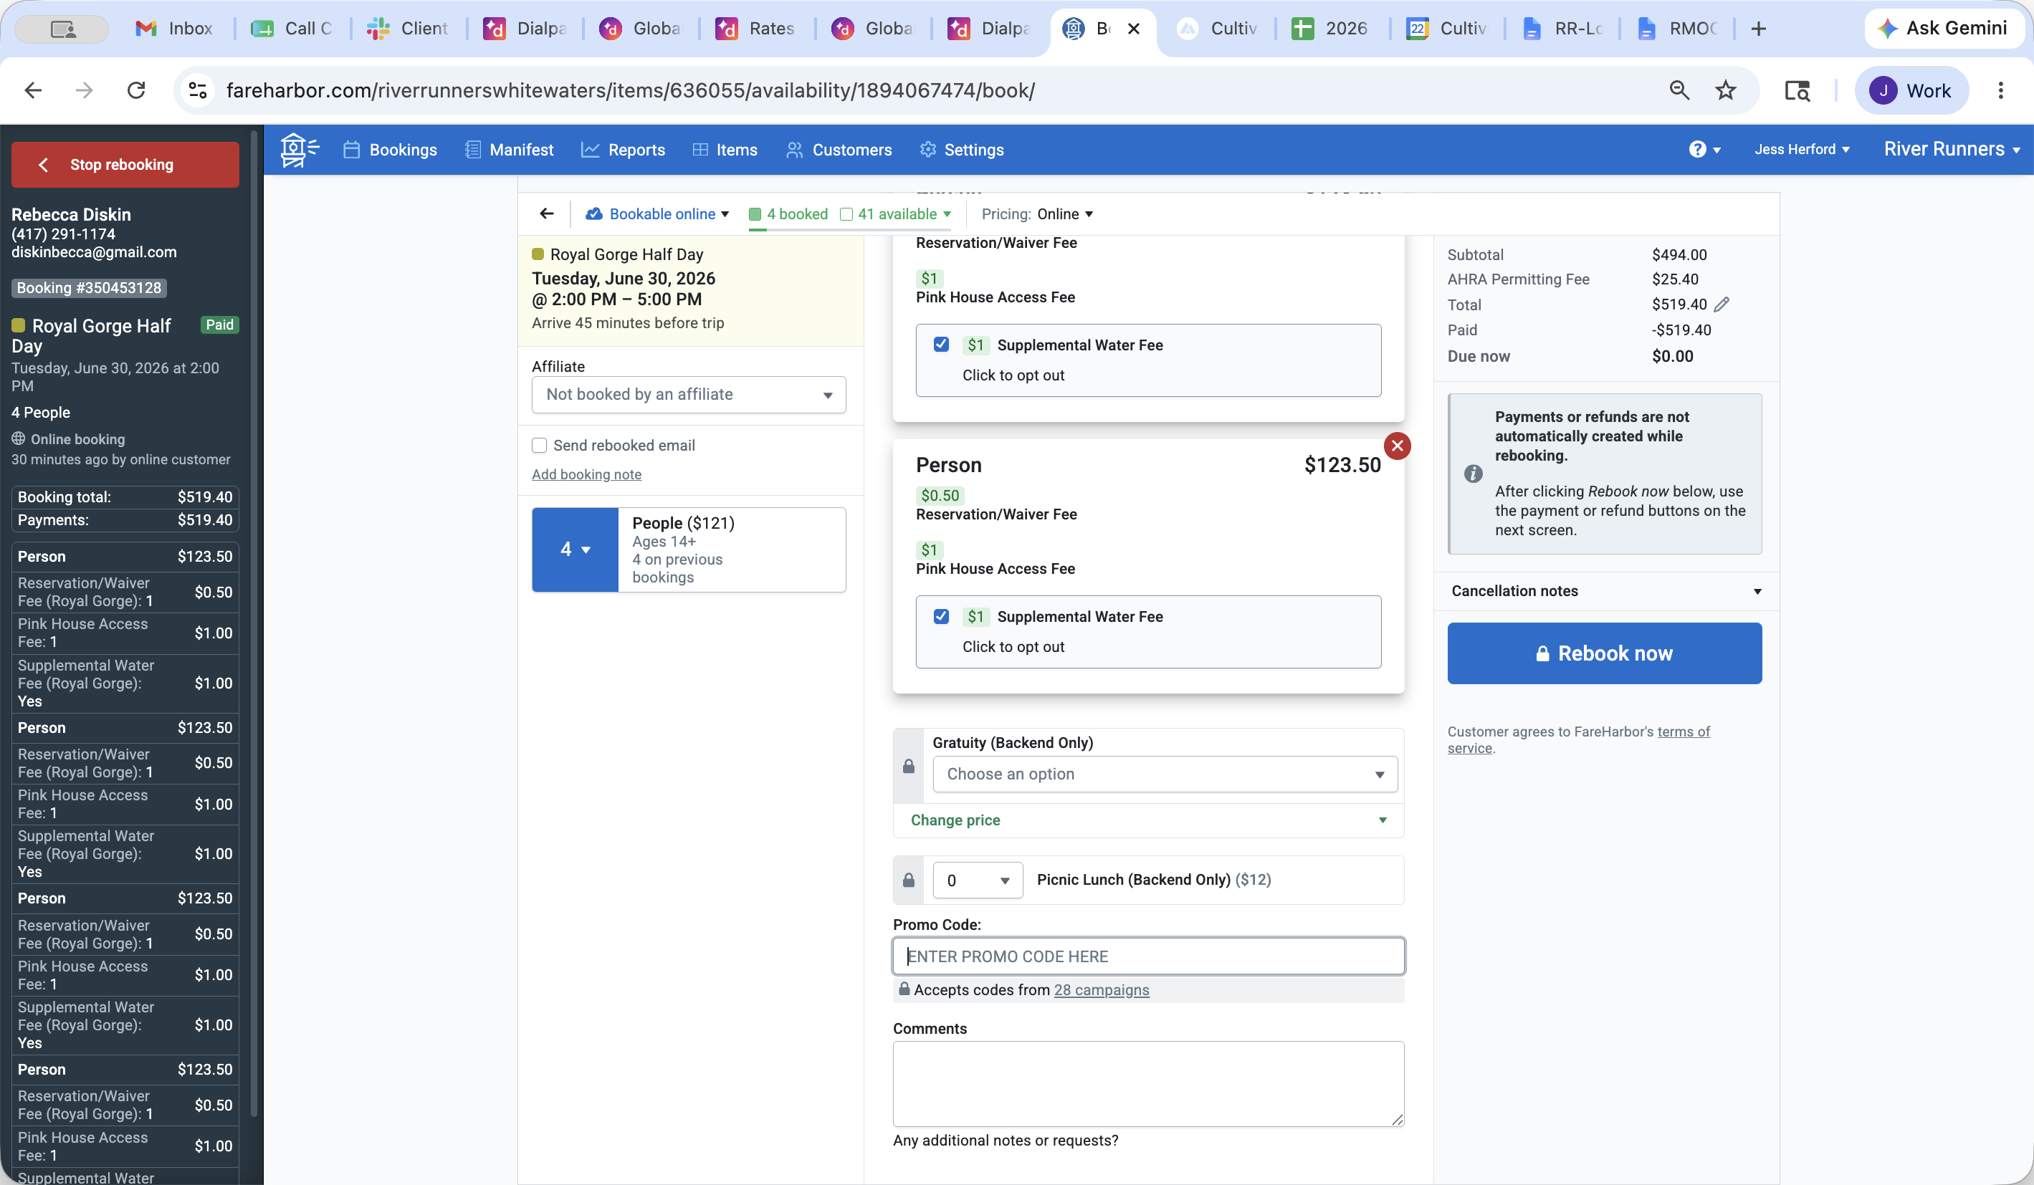Viewport: 2034px width, 1185px height.
Task: Open Gratuity Choose an option dropdown
Action: pos(1165,774)
